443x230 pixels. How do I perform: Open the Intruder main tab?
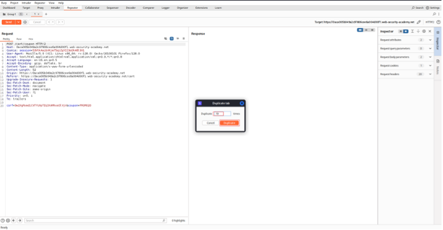pos(55,8)
